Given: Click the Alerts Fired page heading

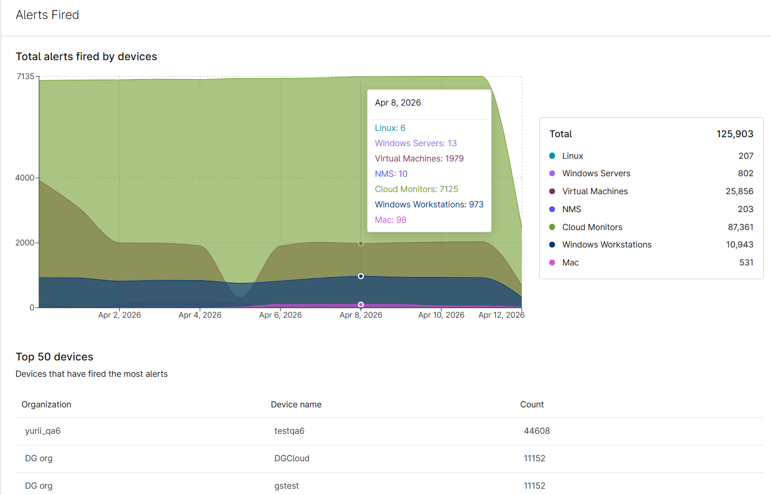Looking at the screenshot, I should tap(48, 15).
